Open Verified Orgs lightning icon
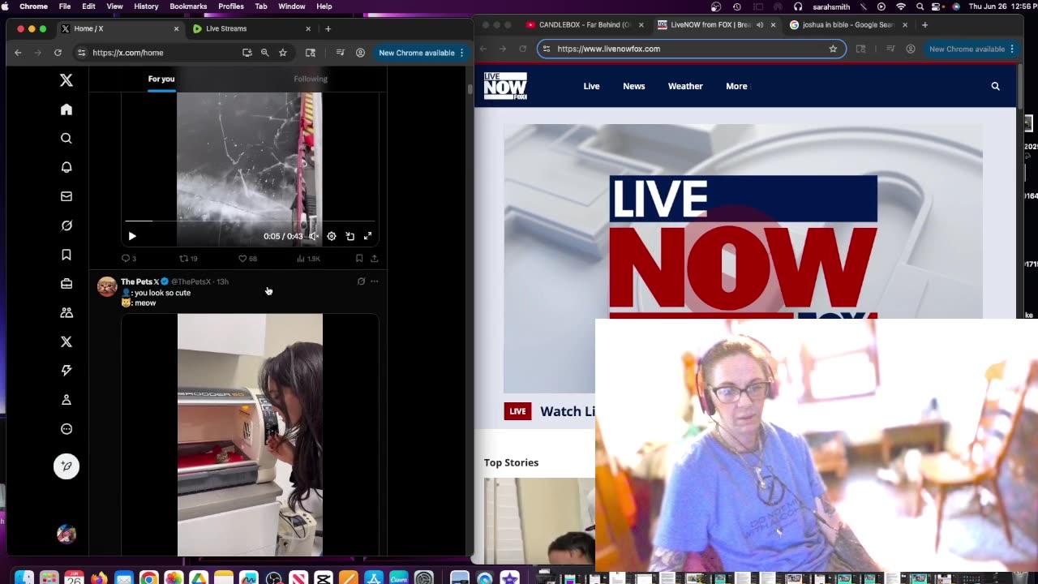Screen dimensions: 1038x584 click(x=66, y=371)
